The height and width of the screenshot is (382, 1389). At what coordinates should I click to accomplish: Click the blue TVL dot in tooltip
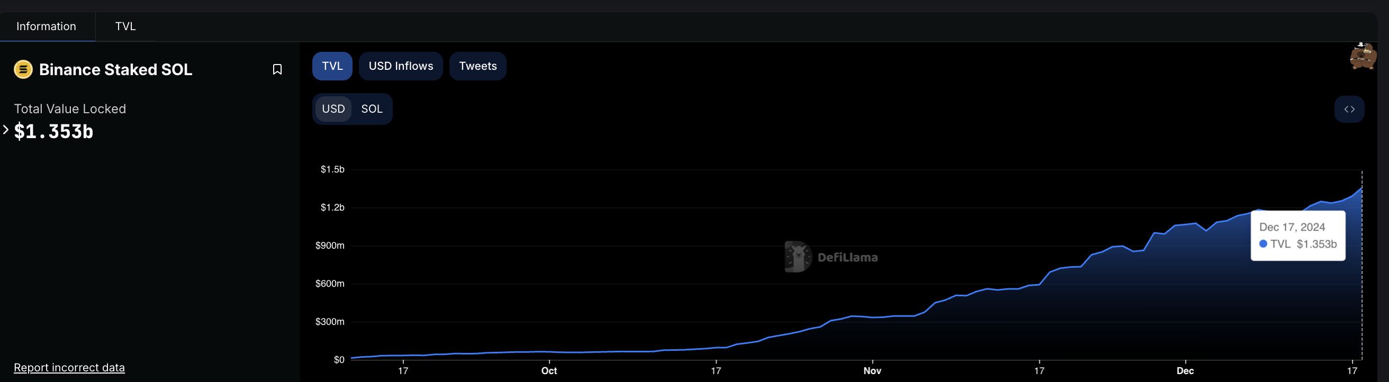(1263, 244)
